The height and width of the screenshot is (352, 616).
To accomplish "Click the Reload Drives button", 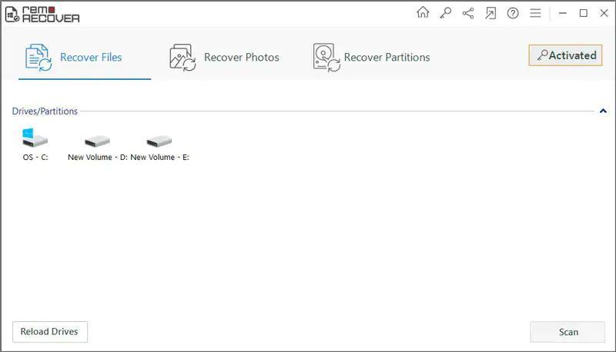I will pyautogui.click(x=50, y=331).
